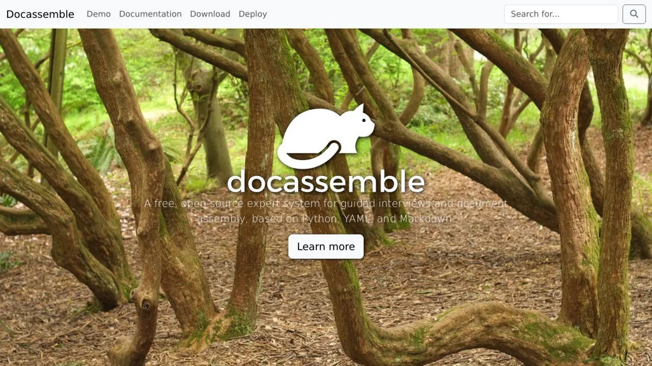
Task: Click the white cat logo
Action: click(326, 136)
